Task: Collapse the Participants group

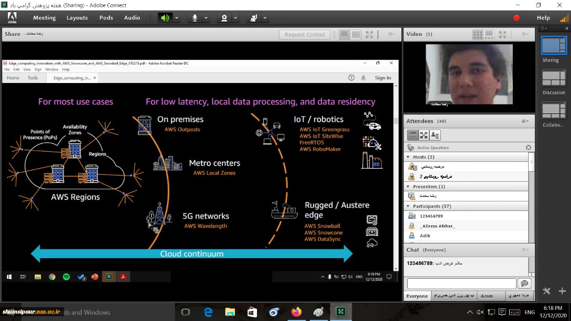Action: (x=408, y=206)
